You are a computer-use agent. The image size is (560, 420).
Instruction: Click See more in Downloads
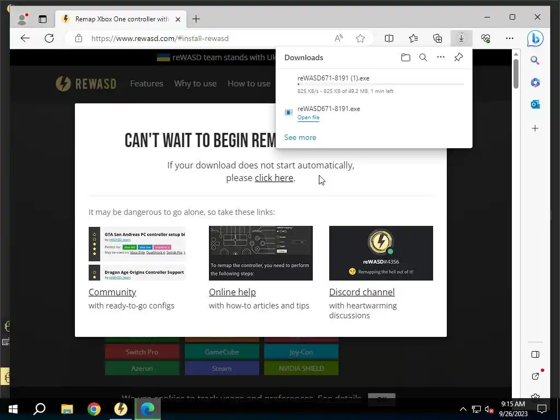tap(300, 137)
